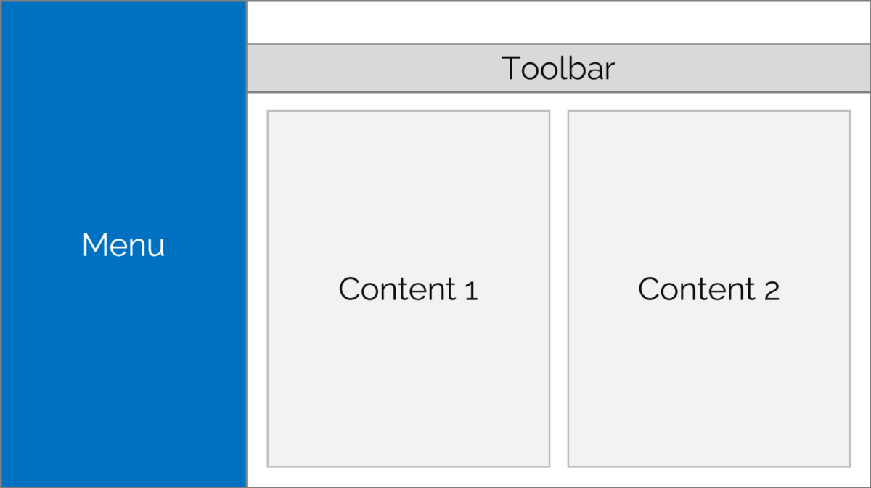Click the empty white header above Toolbar
The width and height of the screenshot is (871, 488).
point(558,22)
